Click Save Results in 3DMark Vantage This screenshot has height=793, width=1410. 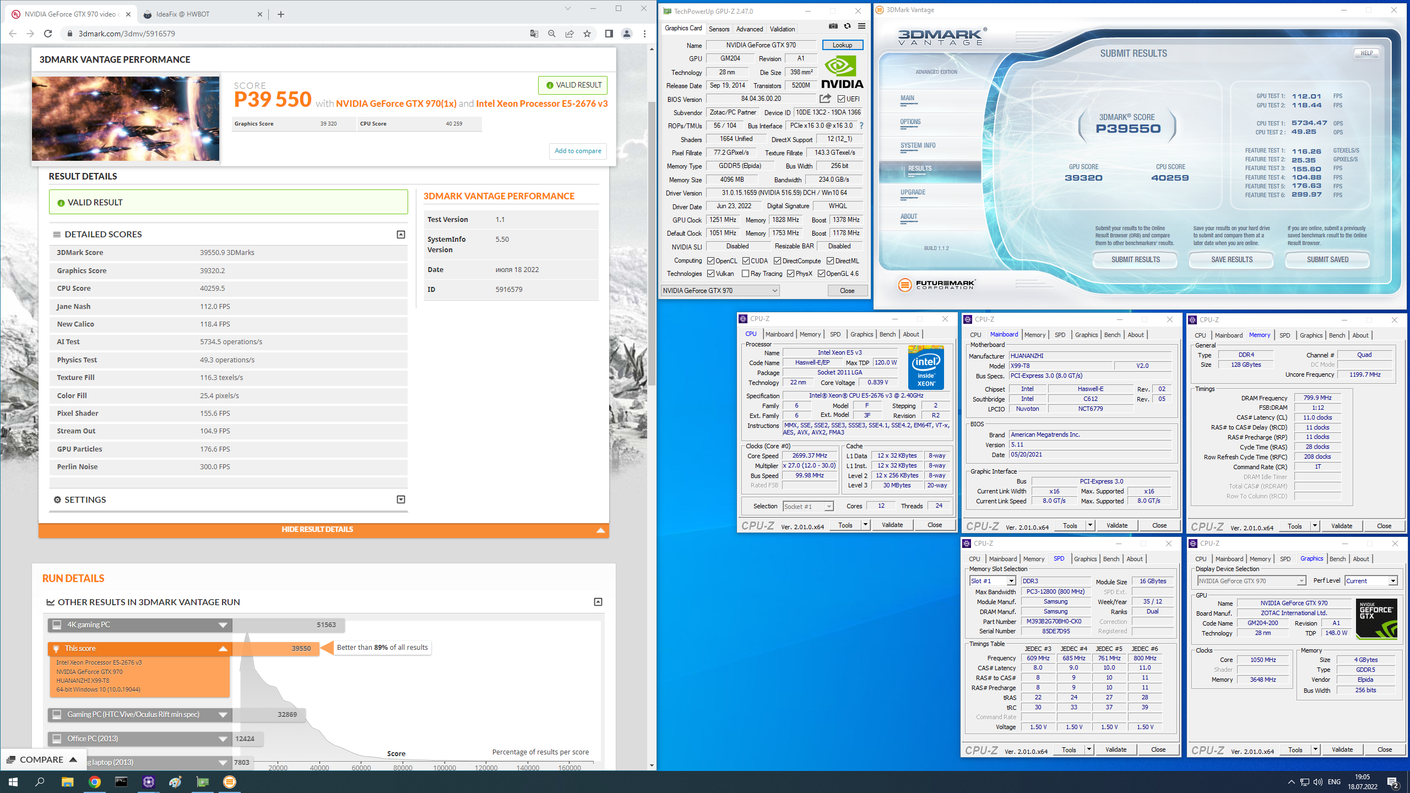coord(1232,260)
